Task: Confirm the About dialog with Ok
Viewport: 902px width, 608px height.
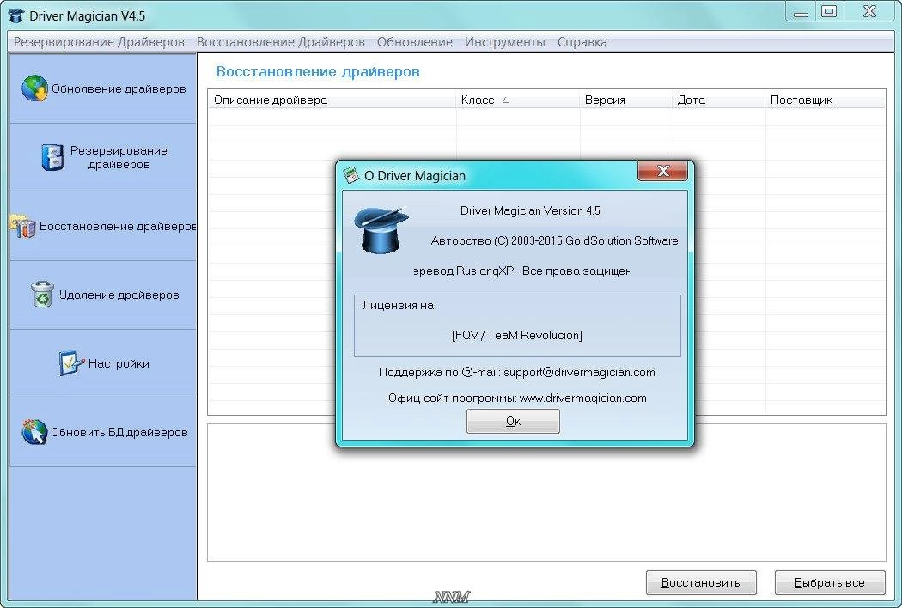Action: [513, 421]
